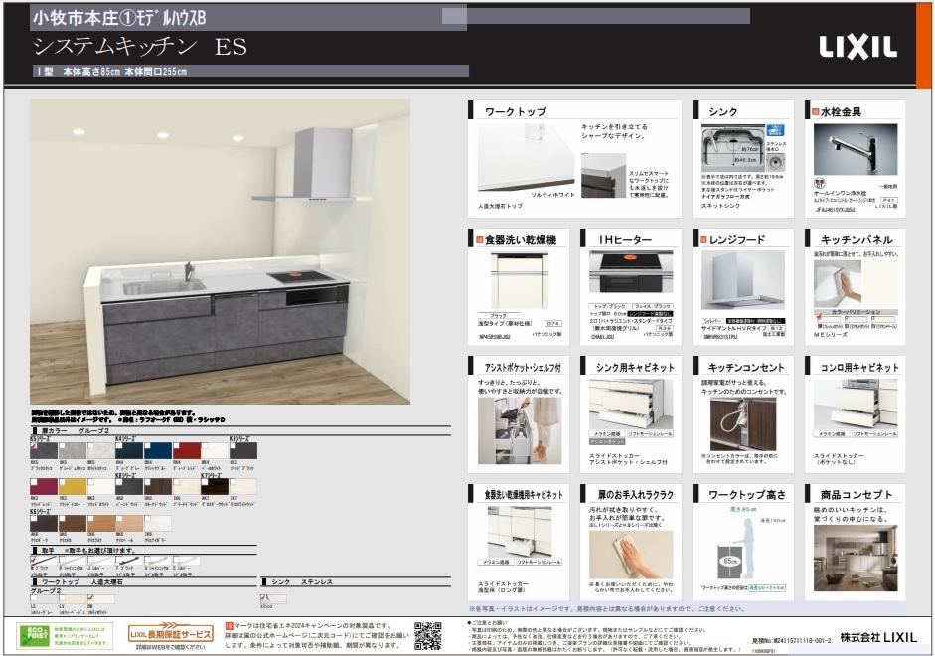This screenshot has height=656, width=935.
Task: Click the 株式会社 LIXIL footer logo
Action: click(878, 637)
